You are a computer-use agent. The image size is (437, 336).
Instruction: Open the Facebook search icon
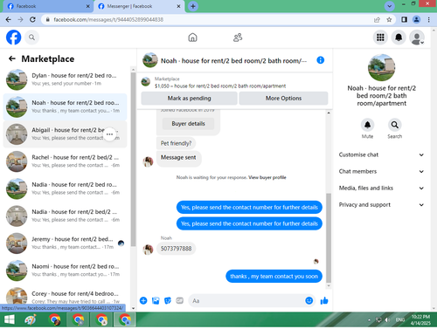click(31, 38)
